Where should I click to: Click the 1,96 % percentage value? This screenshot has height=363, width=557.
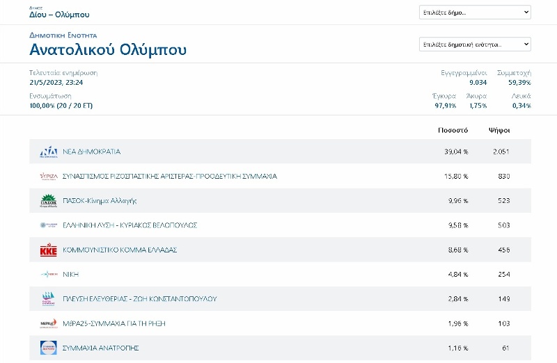click(x=458, y=323)
